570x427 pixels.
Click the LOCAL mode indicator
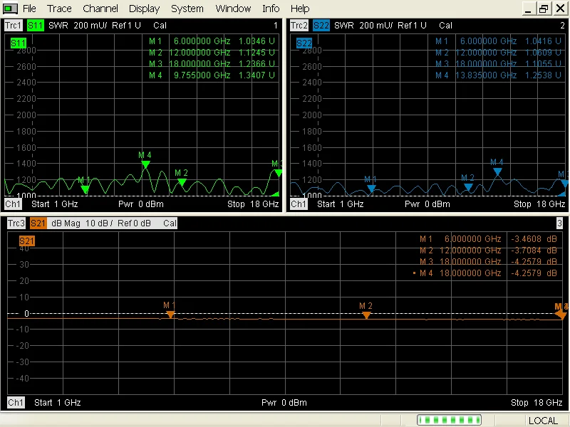[543, 421]
